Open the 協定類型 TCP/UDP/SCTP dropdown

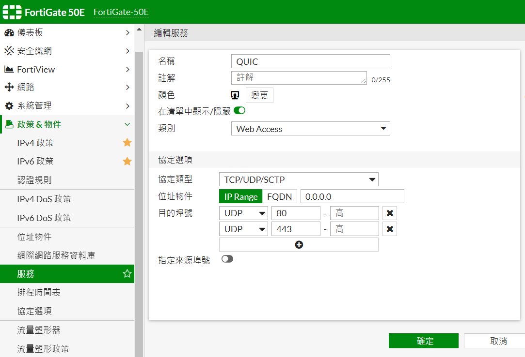click(x=299, y=179)
